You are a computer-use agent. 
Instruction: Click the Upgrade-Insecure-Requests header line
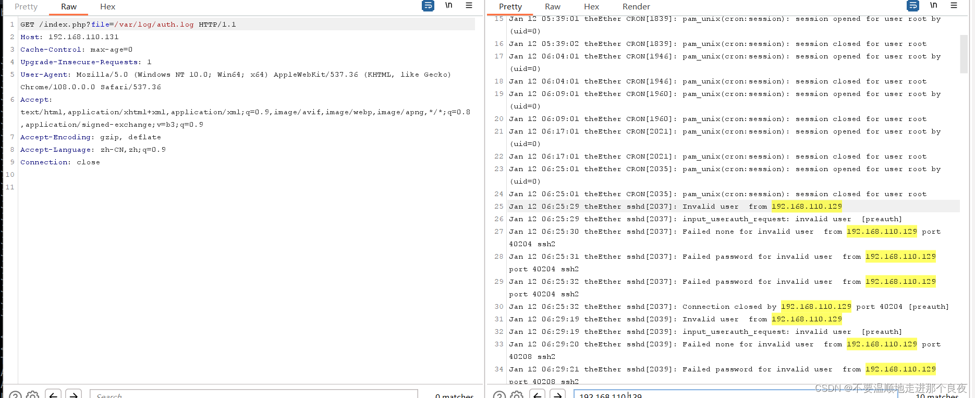[86, 62]
